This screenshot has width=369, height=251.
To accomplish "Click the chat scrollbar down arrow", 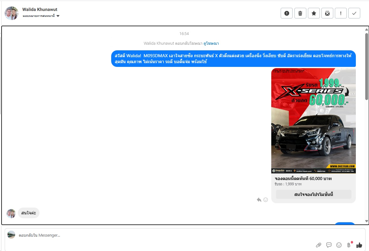I will (x=366, y=221).
